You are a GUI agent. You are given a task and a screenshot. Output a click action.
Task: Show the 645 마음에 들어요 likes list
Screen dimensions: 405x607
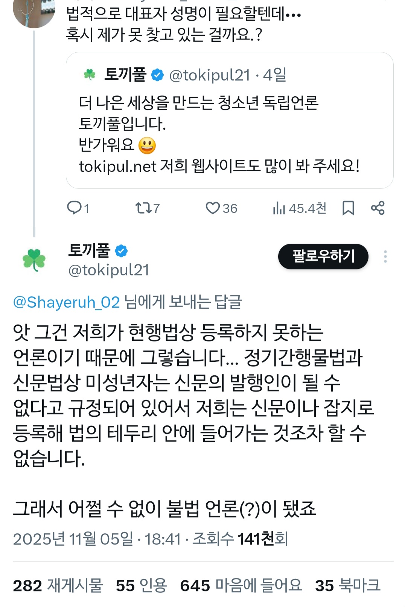coord(241,586)
